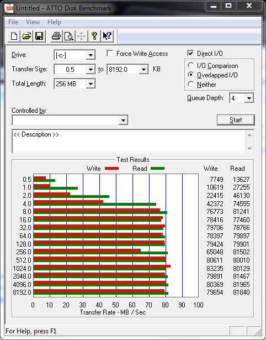Click the ATTO application icon in title bar

click(x=9, y=8)
